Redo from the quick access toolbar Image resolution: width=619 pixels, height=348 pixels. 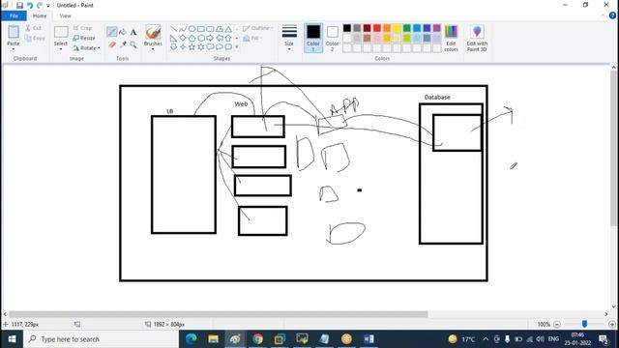click(40, 5)
